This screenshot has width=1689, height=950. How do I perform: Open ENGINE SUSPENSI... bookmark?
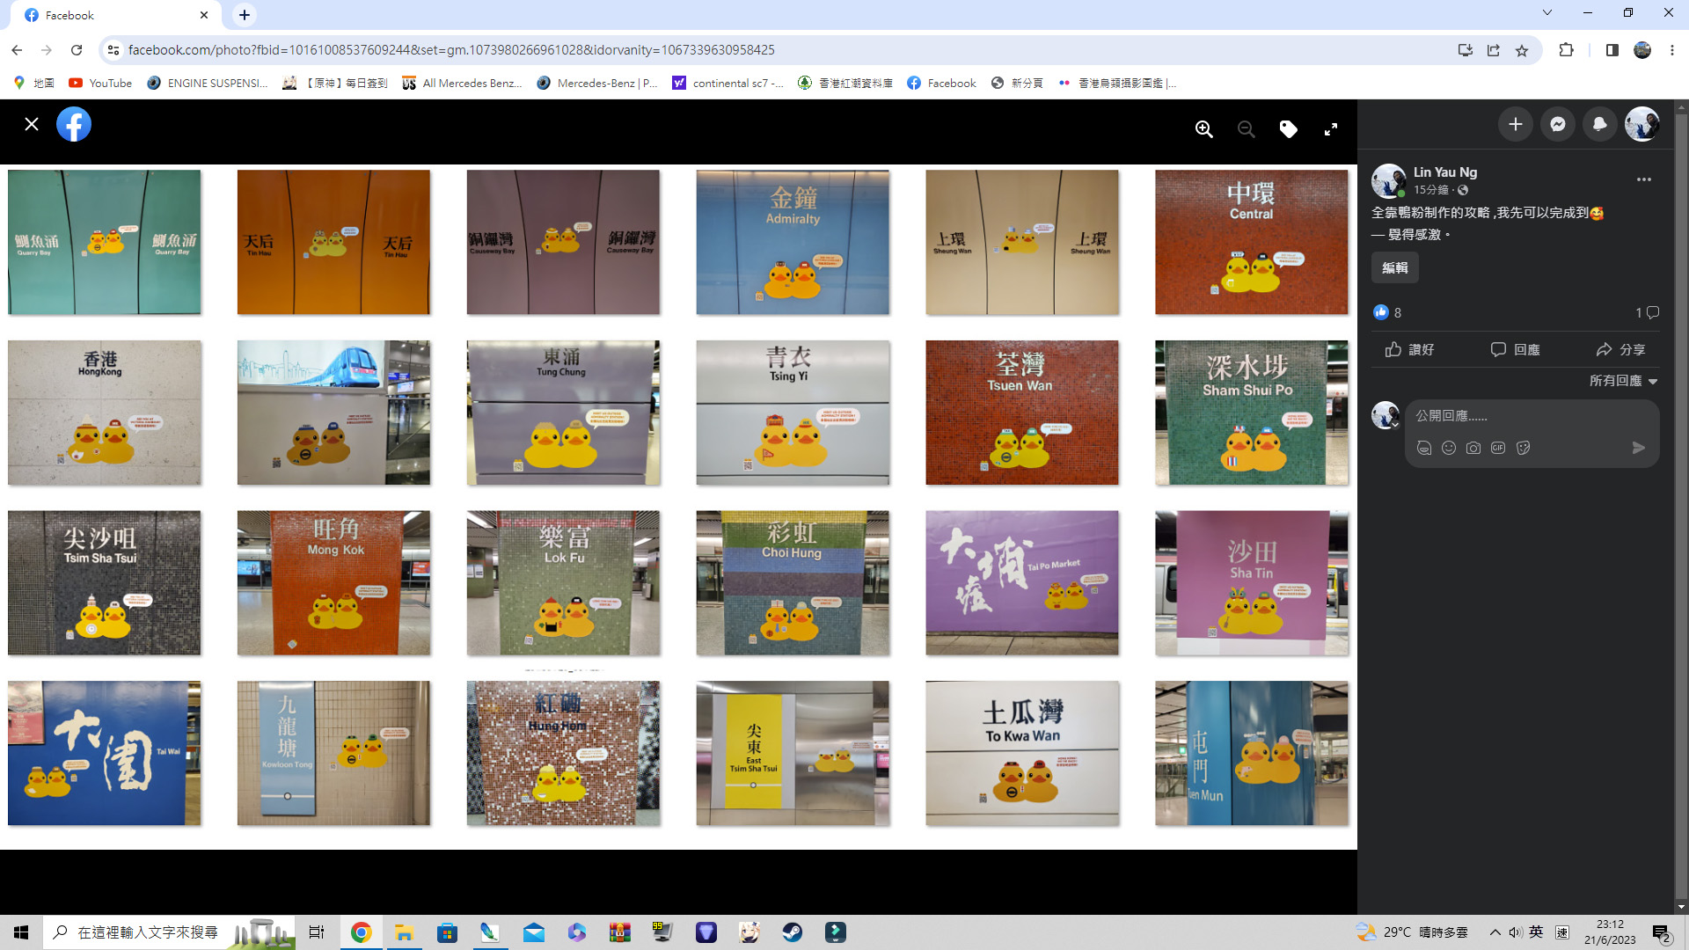208,83
